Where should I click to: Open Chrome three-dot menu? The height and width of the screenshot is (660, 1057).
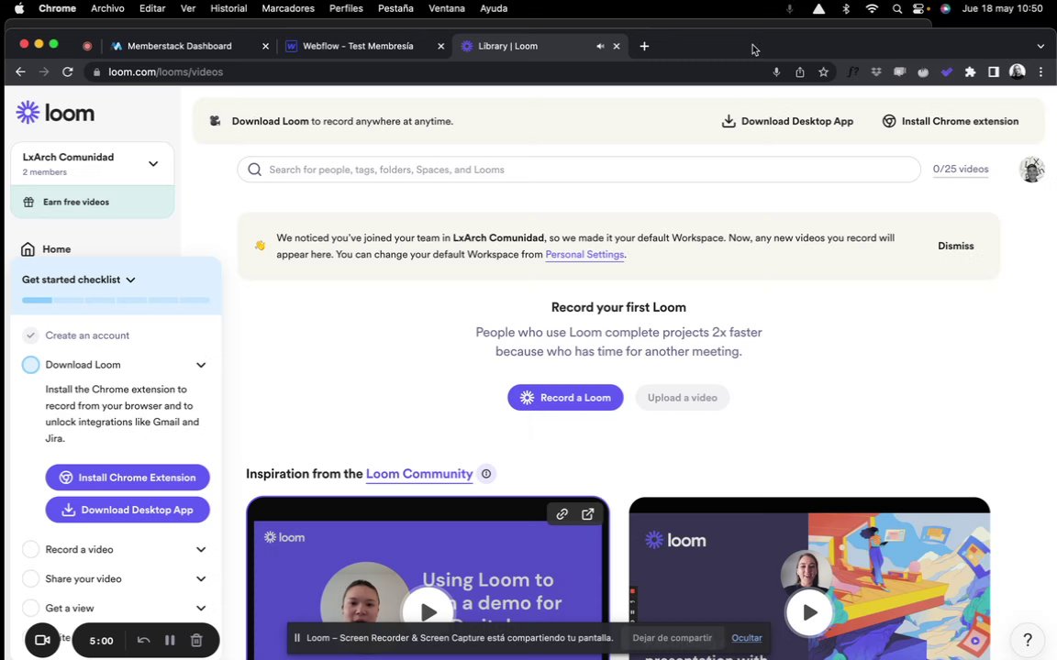point(1040,72)
